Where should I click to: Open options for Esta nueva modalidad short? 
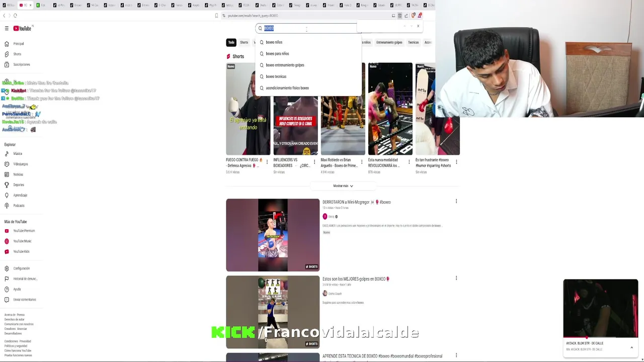[409, 162]
